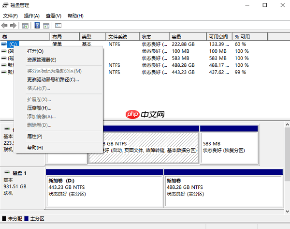Click the black 未分配 legend swatch
Viewport: 290px width, 229px height.
pos(4,218)
